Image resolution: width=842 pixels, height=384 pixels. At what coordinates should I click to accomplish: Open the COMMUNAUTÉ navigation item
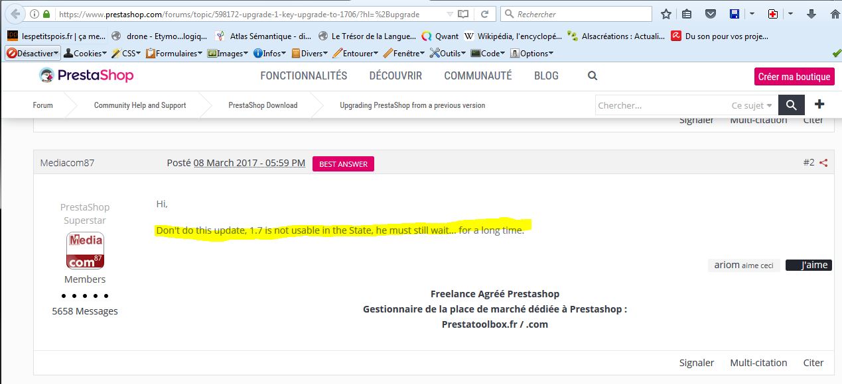click(x=478, y=76)
